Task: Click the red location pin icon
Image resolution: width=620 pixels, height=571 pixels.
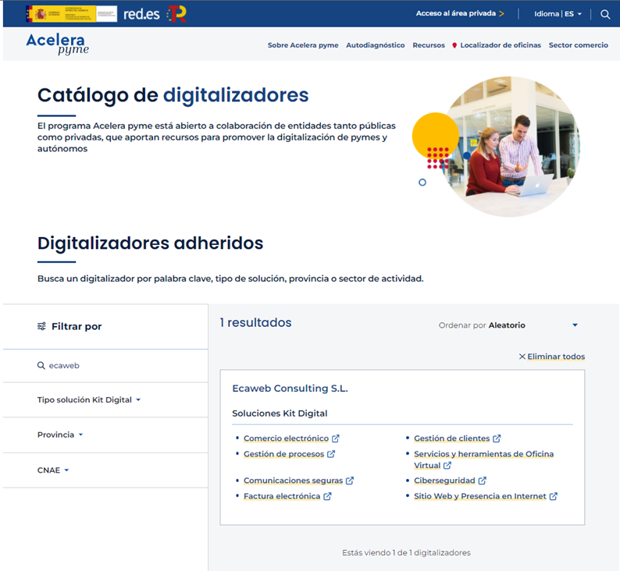Action: (454, 45)
